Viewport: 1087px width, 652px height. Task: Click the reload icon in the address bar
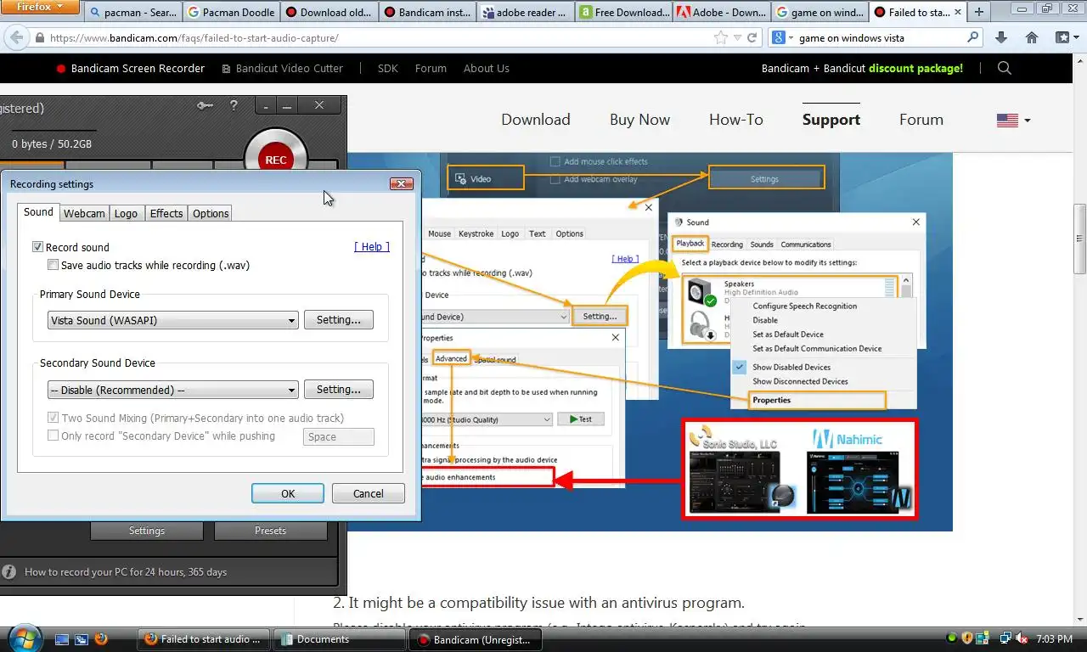pyautogui.click(x=752, y=37)
